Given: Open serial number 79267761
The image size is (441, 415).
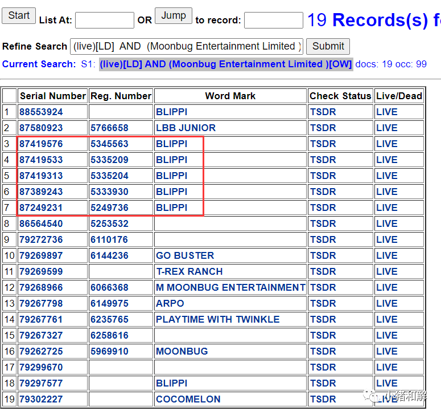Looking at the screenshot, I should pyautogui.click(x=41, y=319).
